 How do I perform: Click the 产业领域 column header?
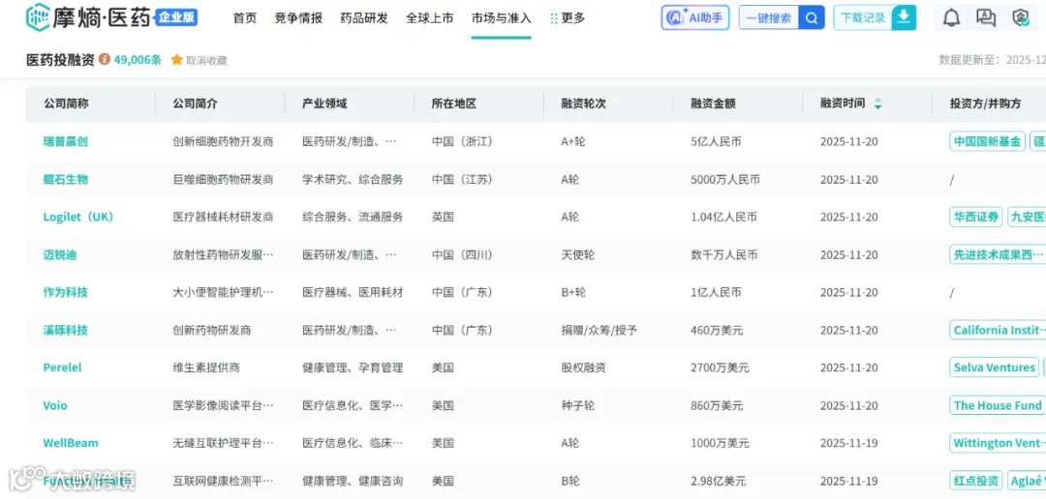click(x=324, y=103)
